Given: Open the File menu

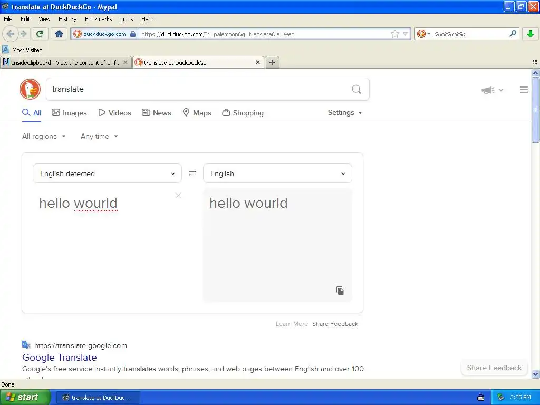Looking at the screenshot, I should point(8,19).
